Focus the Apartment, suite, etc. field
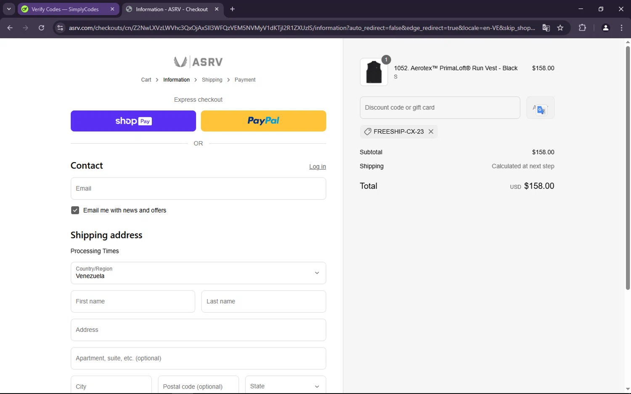Viewport: 631px width, 394px height. pos(198,358)
